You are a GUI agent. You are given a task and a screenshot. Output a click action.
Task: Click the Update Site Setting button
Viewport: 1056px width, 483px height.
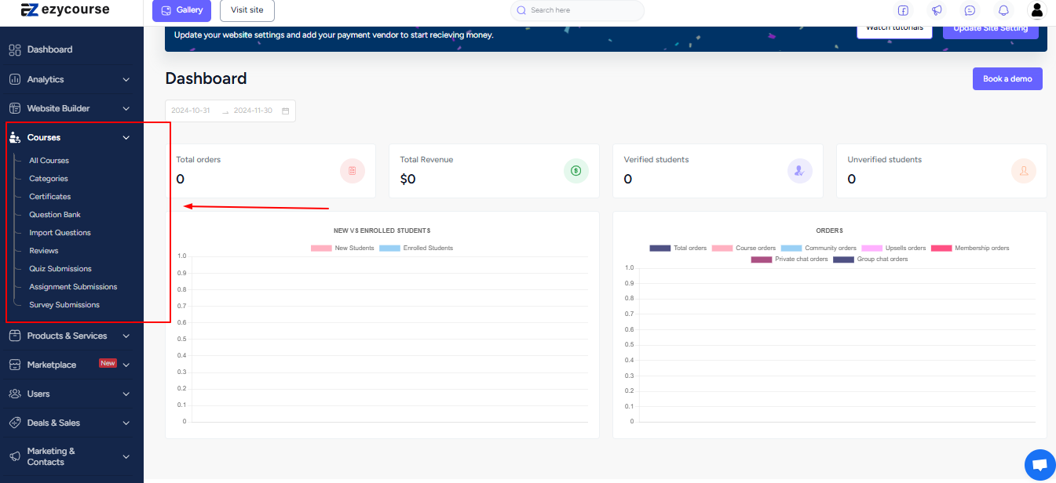tap(991, 31)
